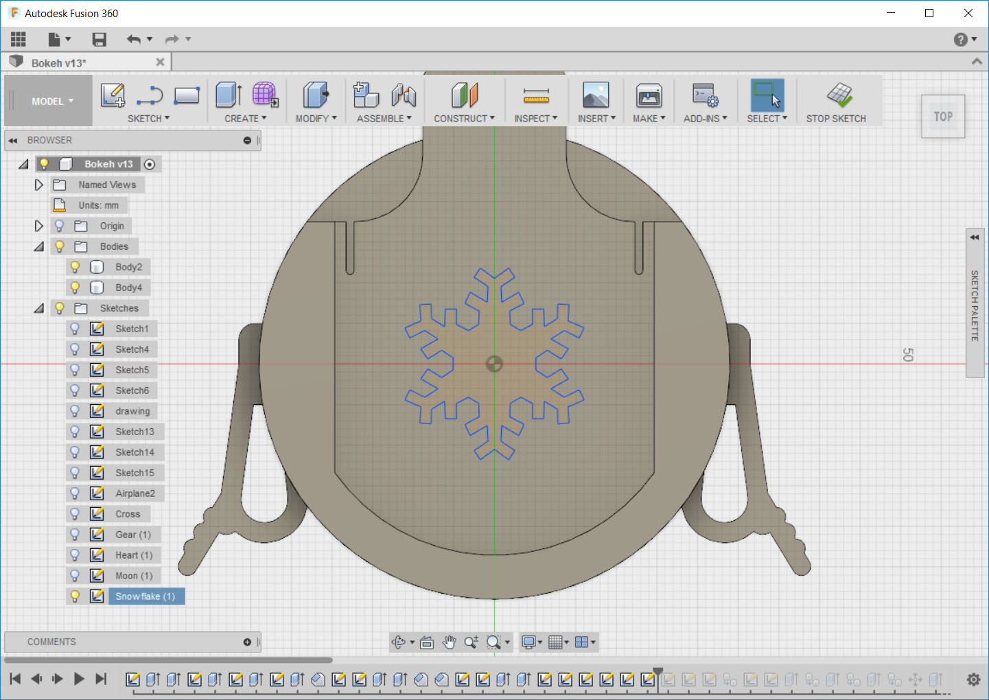Open the MODEL workspace dropdown
This screenshot has width=989, height=700.
tap(52, 102)
